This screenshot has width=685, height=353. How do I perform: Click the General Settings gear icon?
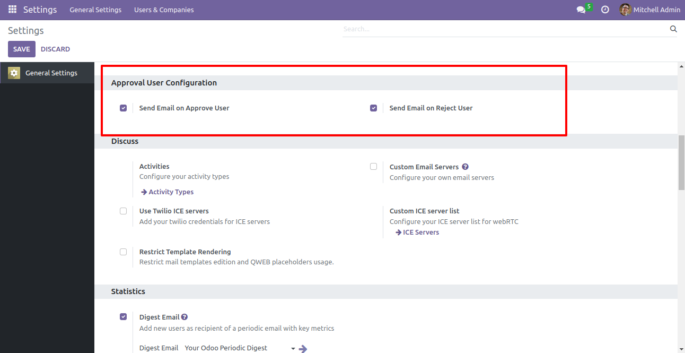click(x=14, y=73)
